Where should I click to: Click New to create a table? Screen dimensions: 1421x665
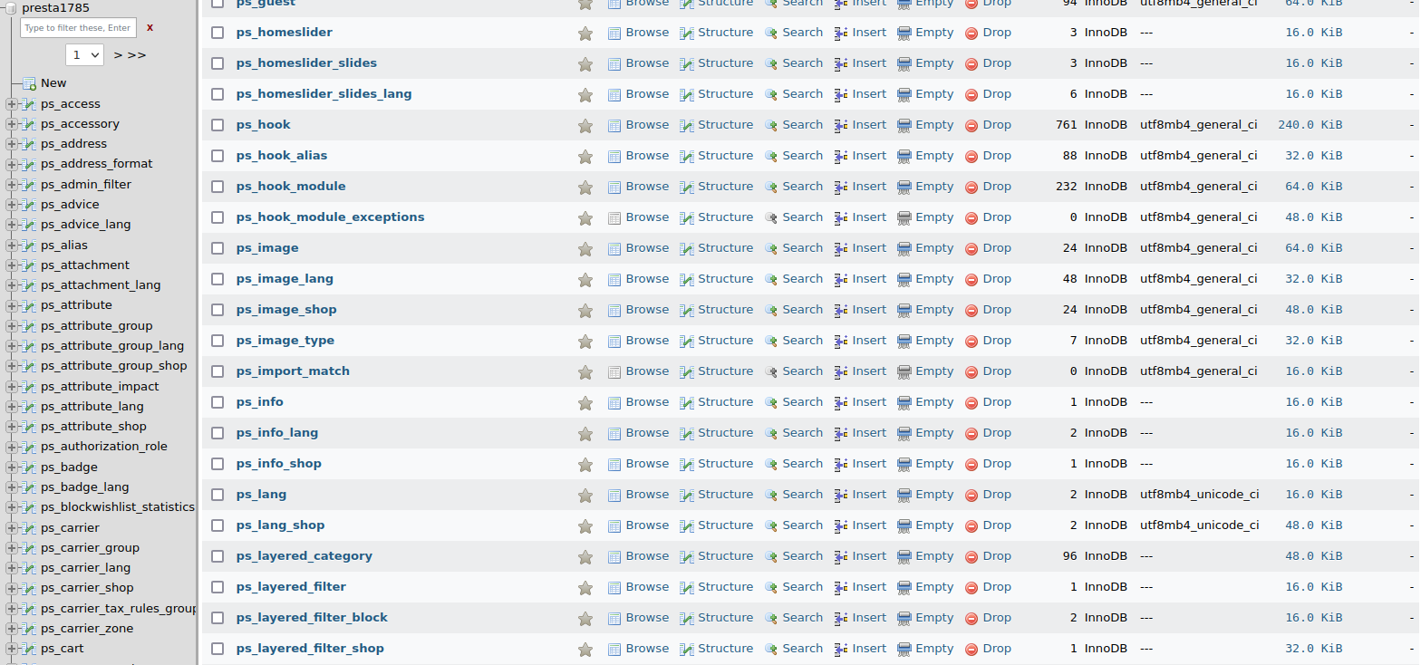[x=53, y=83]
